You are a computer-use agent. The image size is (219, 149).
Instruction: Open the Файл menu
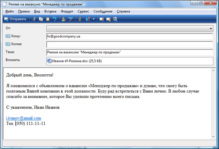[9, 11]
